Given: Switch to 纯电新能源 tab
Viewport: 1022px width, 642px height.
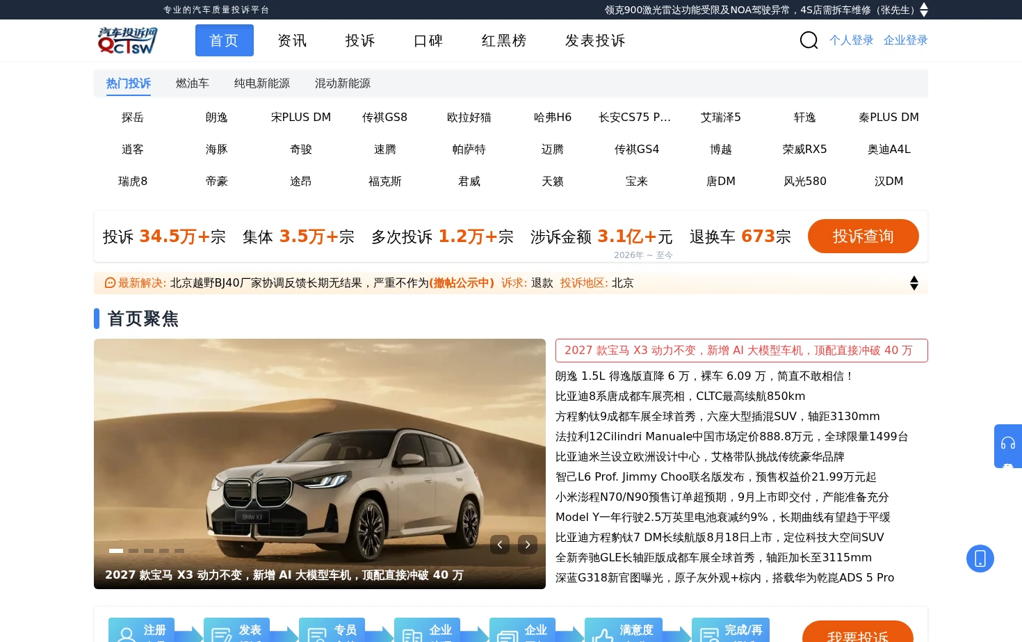Looking at the screenshot, I should (262, 83).
